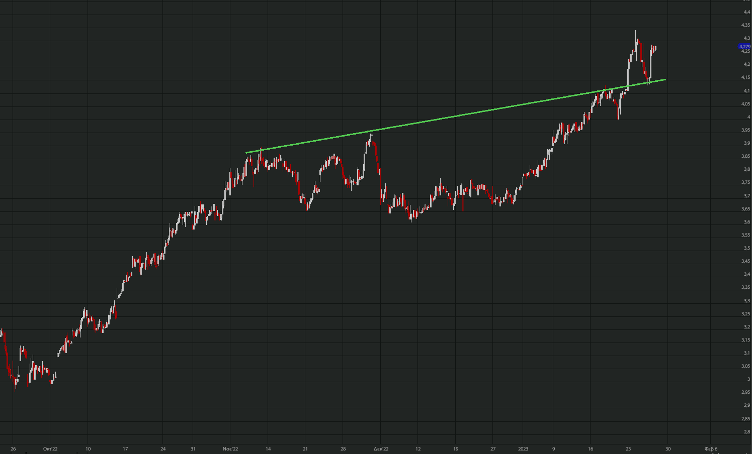Click the Νοε'22 date axis label

pyautogui.click(x=230, y=449)
